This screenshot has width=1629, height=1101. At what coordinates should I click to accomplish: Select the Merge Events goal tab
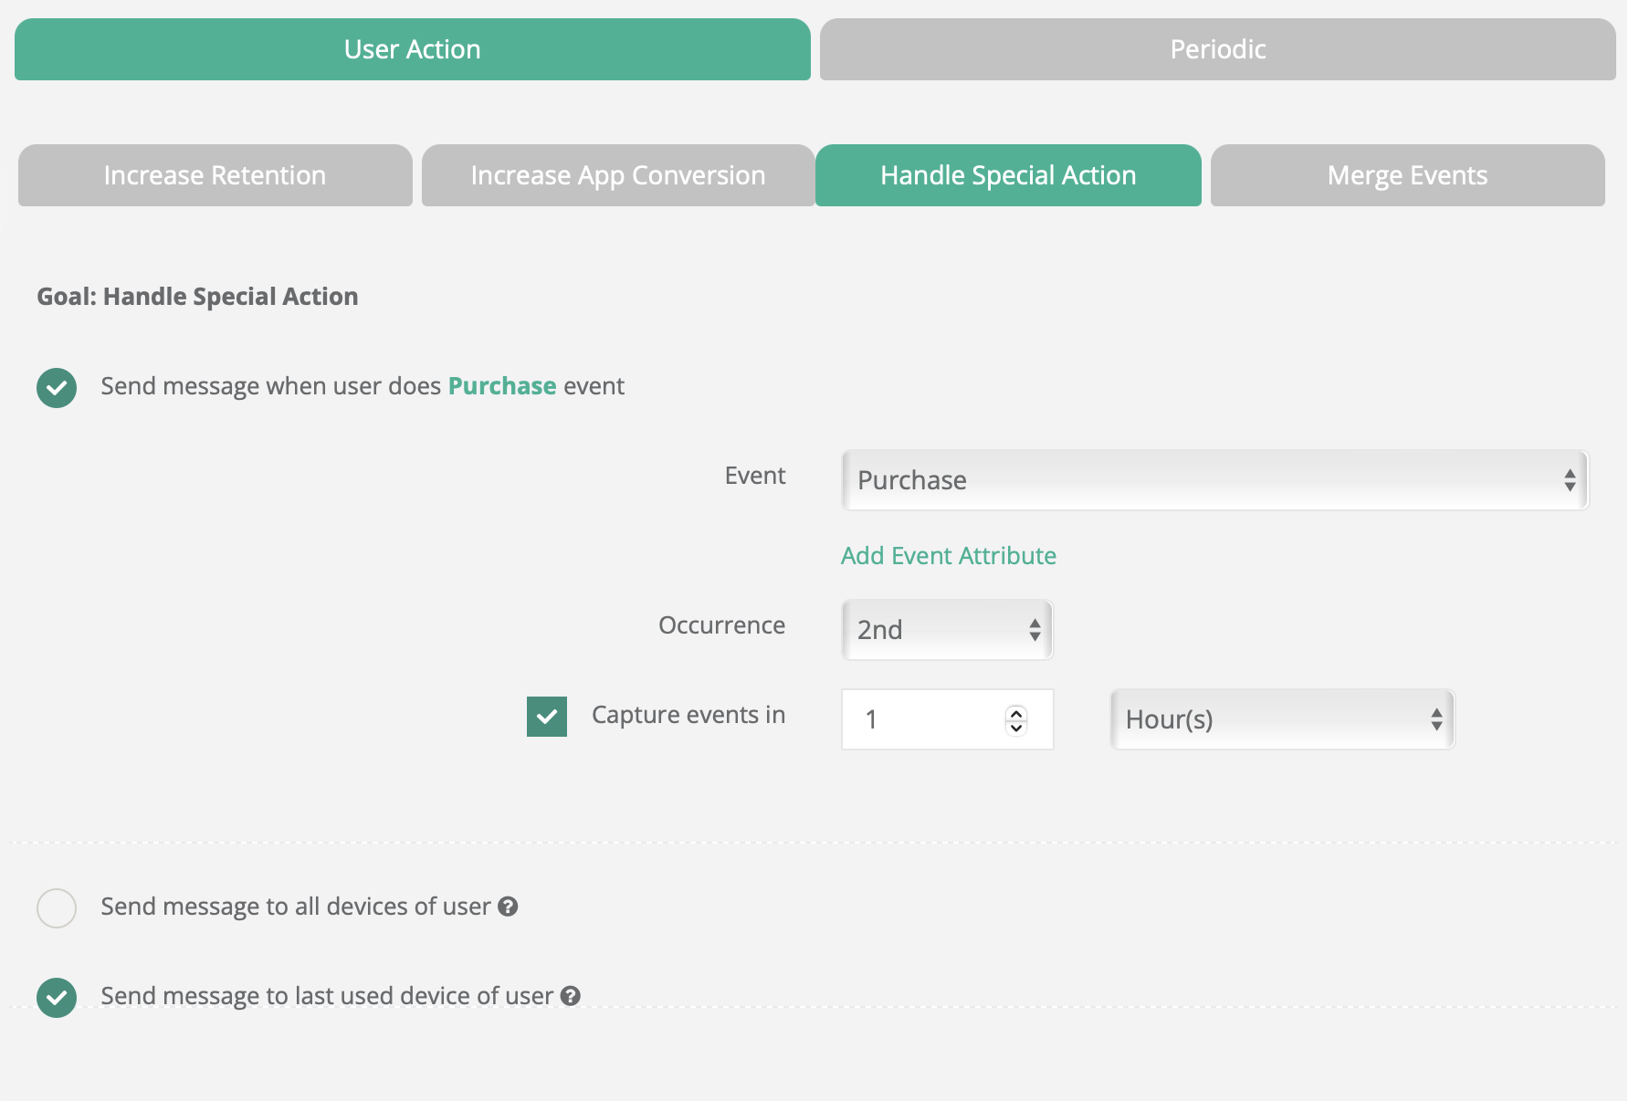tap(1407, 175)
